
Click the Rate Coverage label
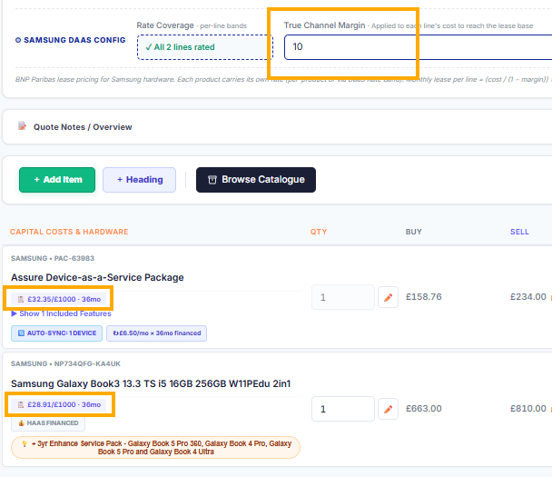pos(165,25)
